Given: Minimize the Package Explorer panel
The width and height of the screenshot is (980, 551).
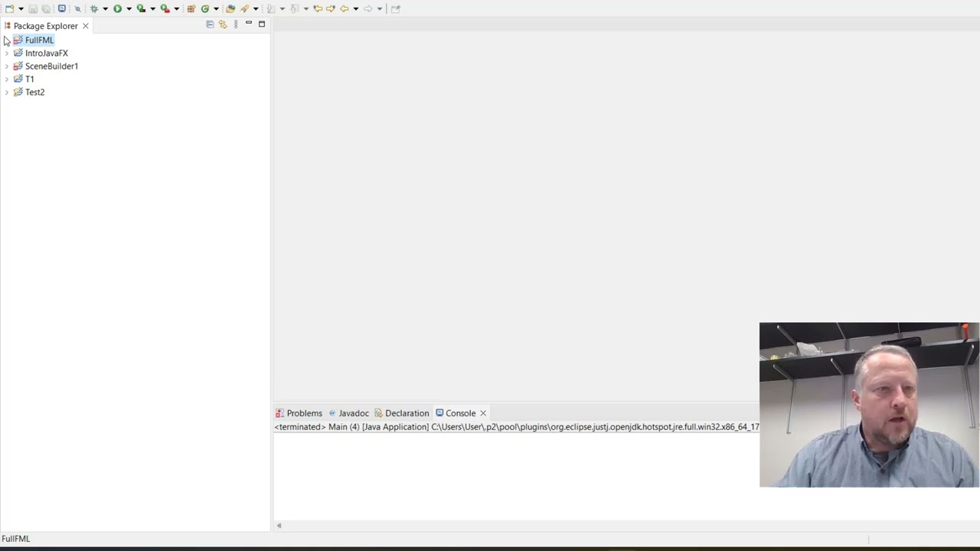Looking at the screenshot, I should (x=248, y=24).
